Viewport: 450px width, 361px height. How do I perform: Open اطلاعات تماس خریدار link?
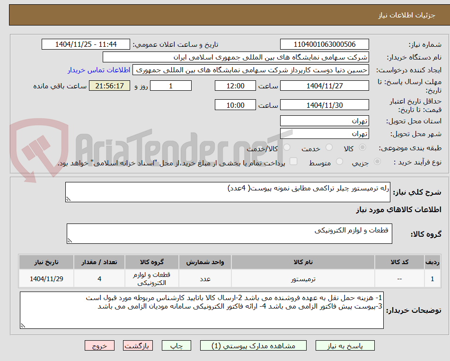[99, 70]
